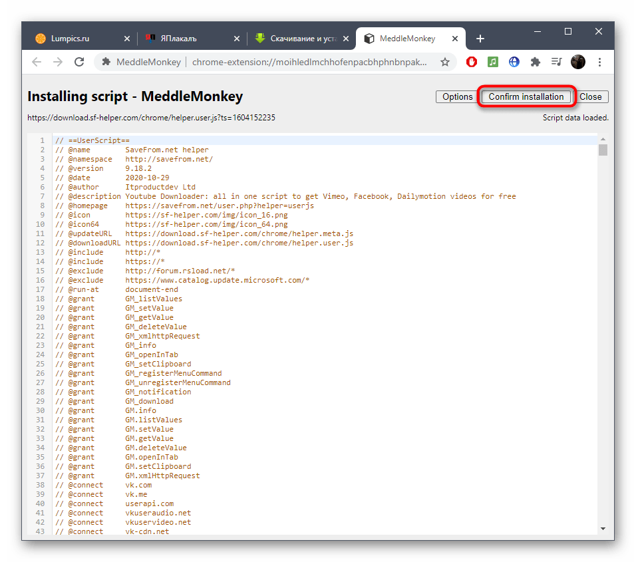Click the Close button next to Confirm installation
The width and height of the screenshot is (636, 562).
[x=591, y=97]
